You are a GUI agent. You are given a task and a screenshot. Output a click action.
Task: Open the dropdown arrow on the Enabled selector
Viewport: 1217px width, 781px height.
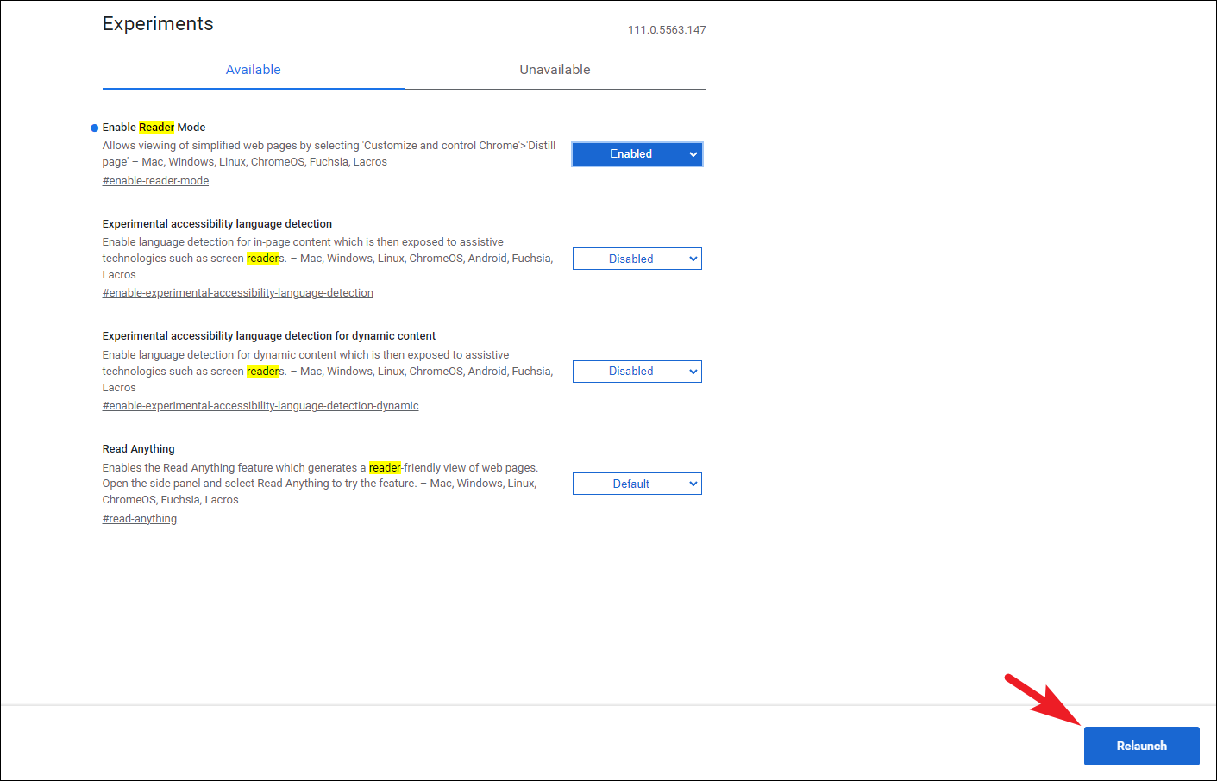693,153
